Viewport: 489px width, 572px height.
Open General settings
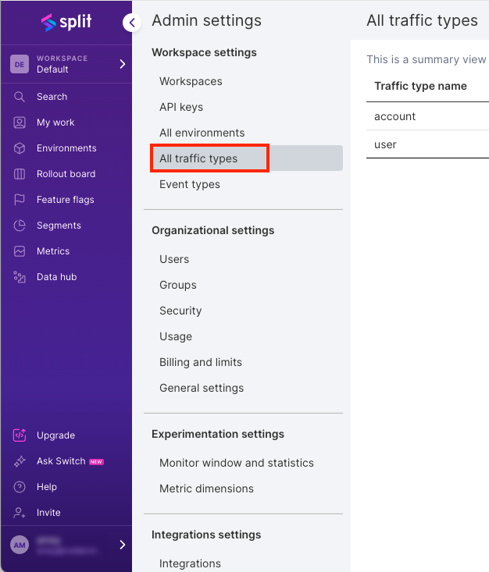[x=202, y=388]
